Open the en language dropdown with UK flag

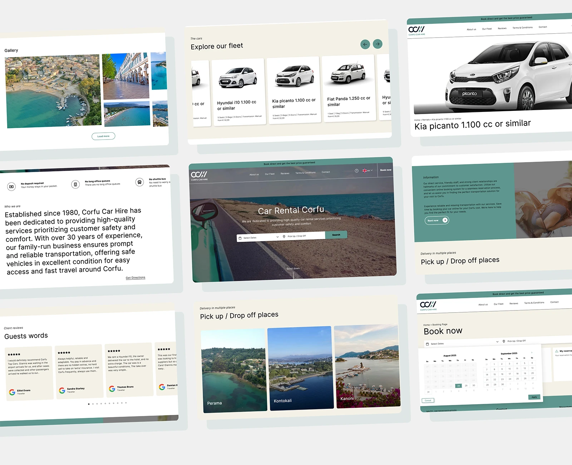[x=368, y=171]
